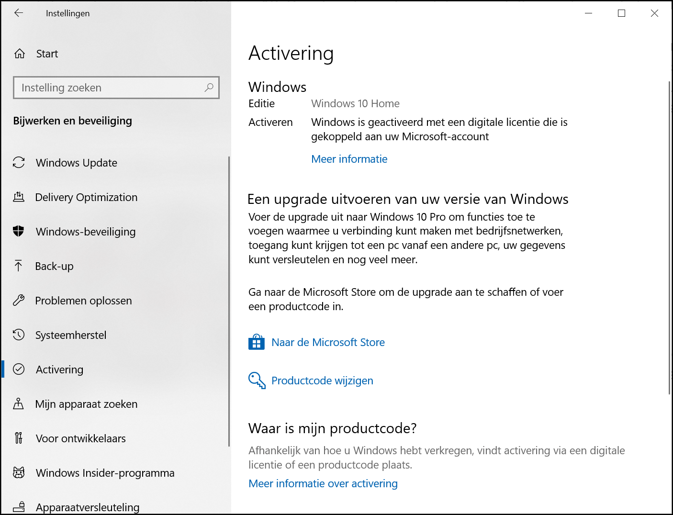Click the search magnifier icon

coord(209,88)
